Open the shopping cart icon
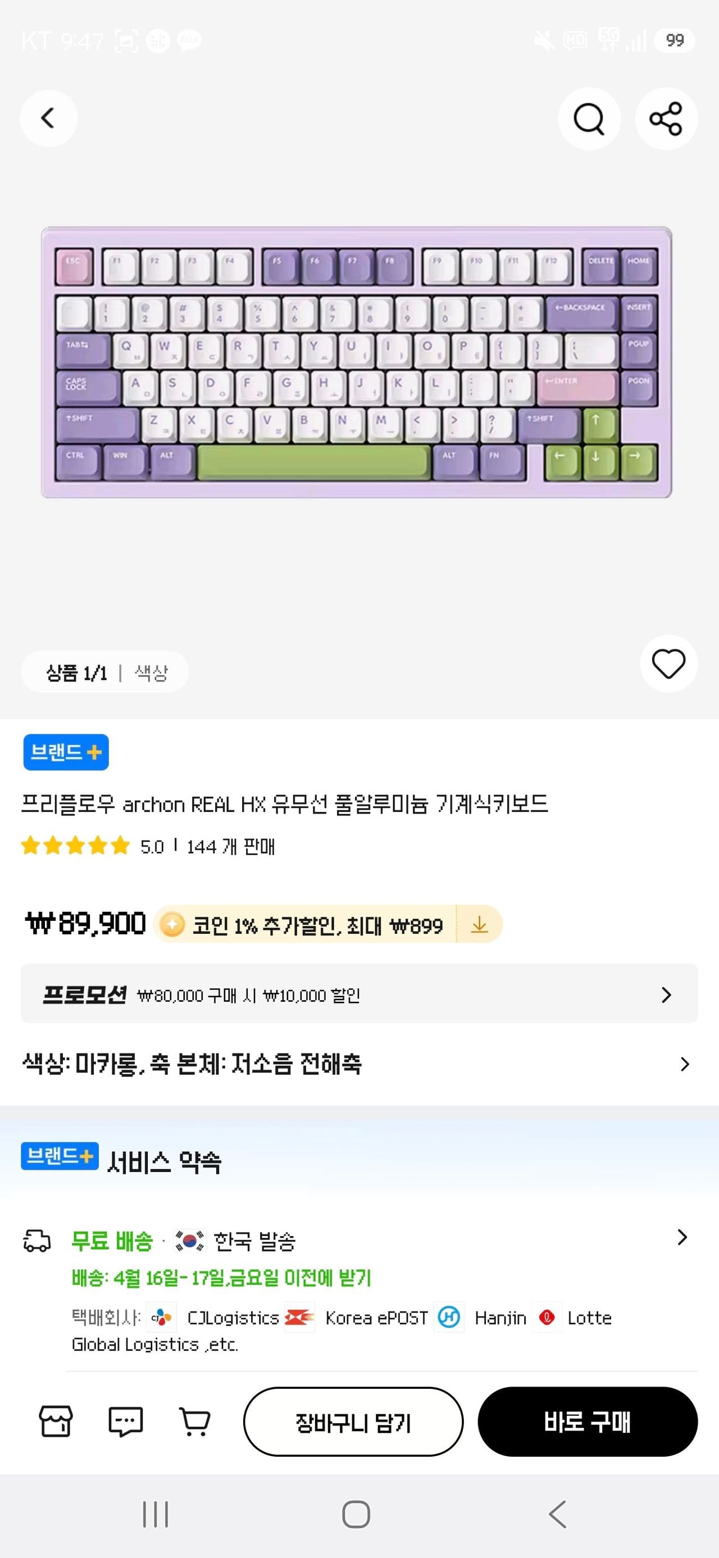The width and height of the screenshot is (719, 1558). 195,1421
